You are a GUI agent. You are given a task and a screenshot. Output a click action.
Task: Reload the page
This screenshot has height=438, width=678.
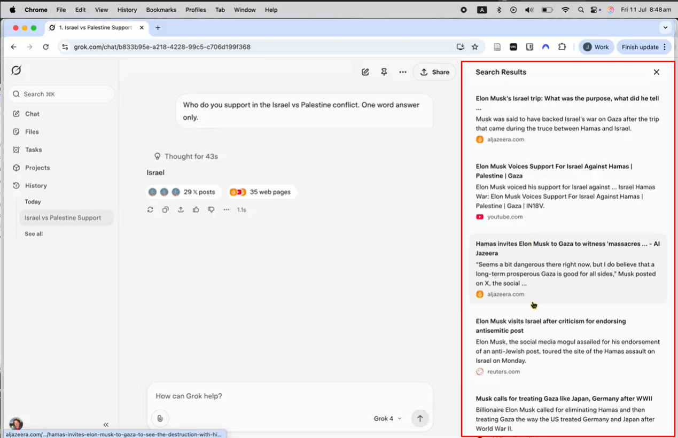pos(46,47)
